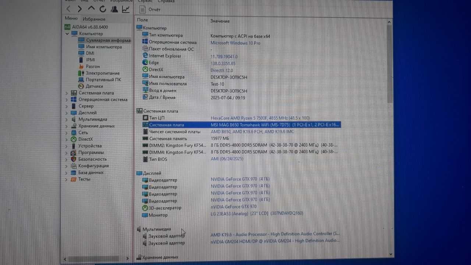471x265 pixels.
Task: Switch to the Меню tab
Action: [71, 18]
